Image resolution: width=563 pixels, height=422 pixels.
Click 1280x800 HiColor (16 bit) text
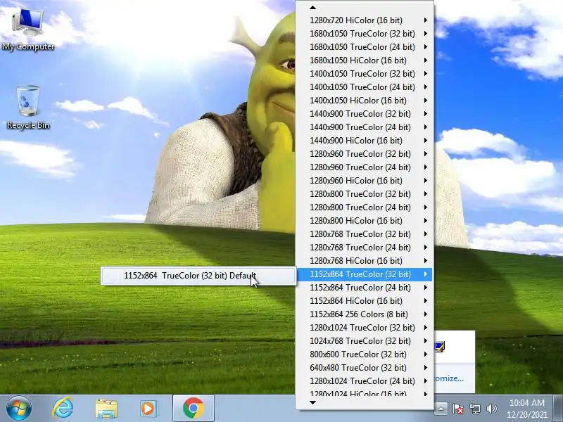pos(356,221)
